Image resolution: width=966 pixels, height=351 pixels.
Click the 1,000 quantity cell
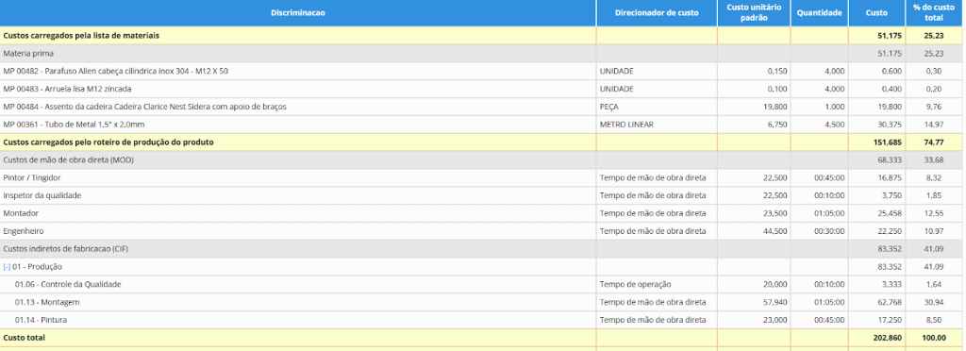pyautogui.click(x=820, y=107)
